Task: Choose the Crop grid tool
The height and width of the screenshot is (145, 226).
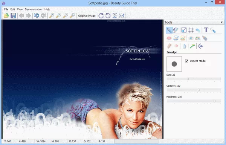Action: pyautogui.click(x=191, y=30)
